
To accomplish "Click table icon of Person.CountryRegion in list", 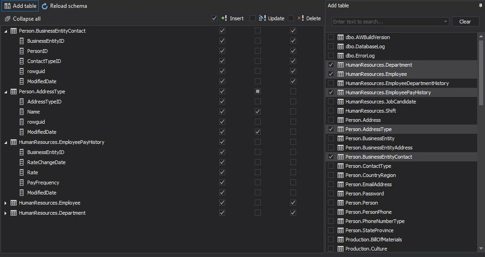I will [340, 175].
